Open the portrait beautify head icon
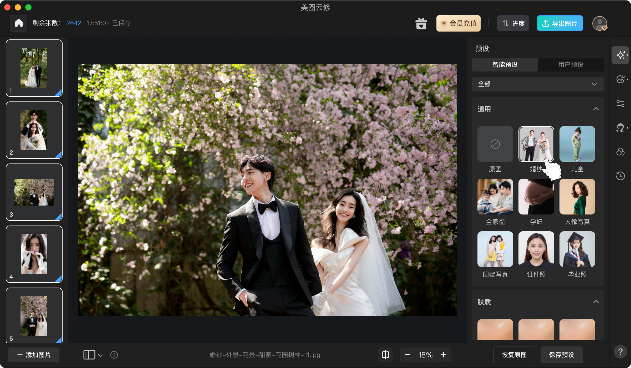Image resolution: width=631 pixels, height=368 pixels. pos(620,128)
